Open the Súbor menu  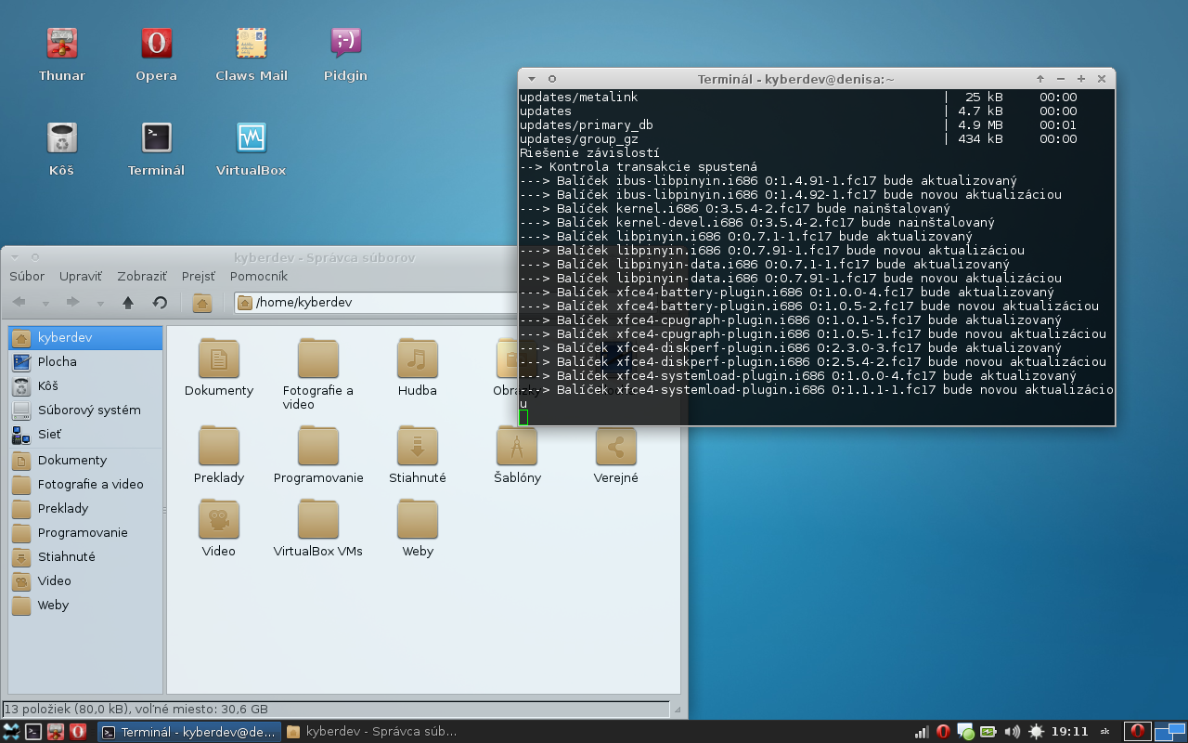[27, 276]
